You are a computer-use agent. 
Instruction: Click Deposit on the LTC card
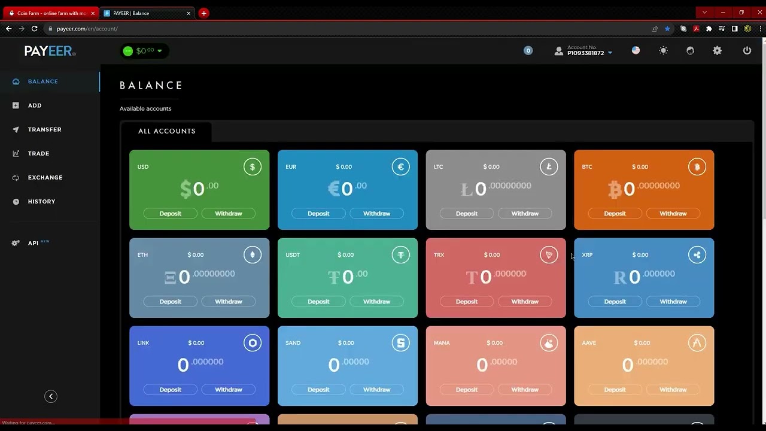[x=467, y=214]
